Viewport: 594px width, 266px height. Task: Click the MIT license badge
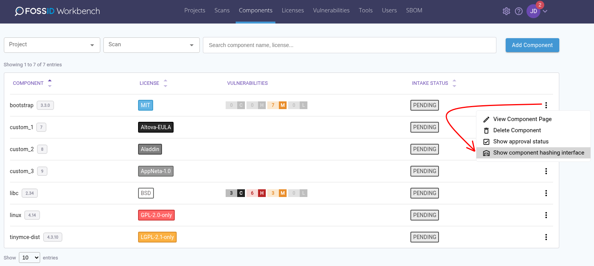(145, 105)
